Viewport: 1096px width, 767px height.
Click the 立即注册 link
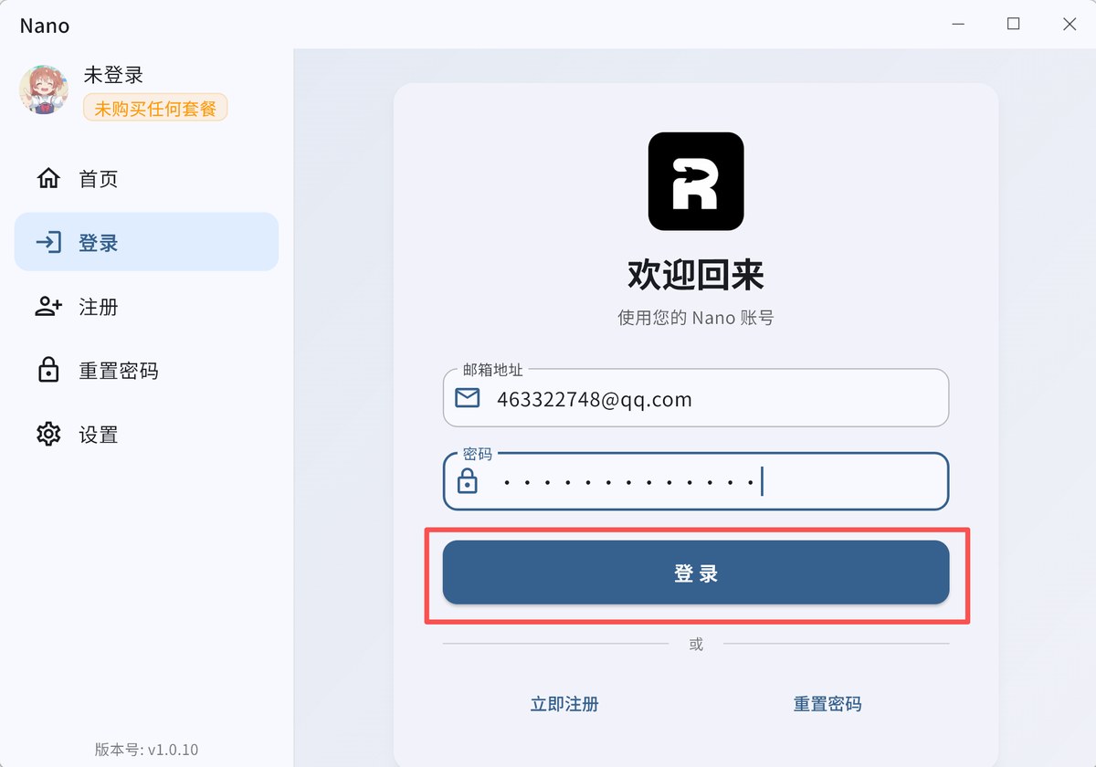point(564,704)
